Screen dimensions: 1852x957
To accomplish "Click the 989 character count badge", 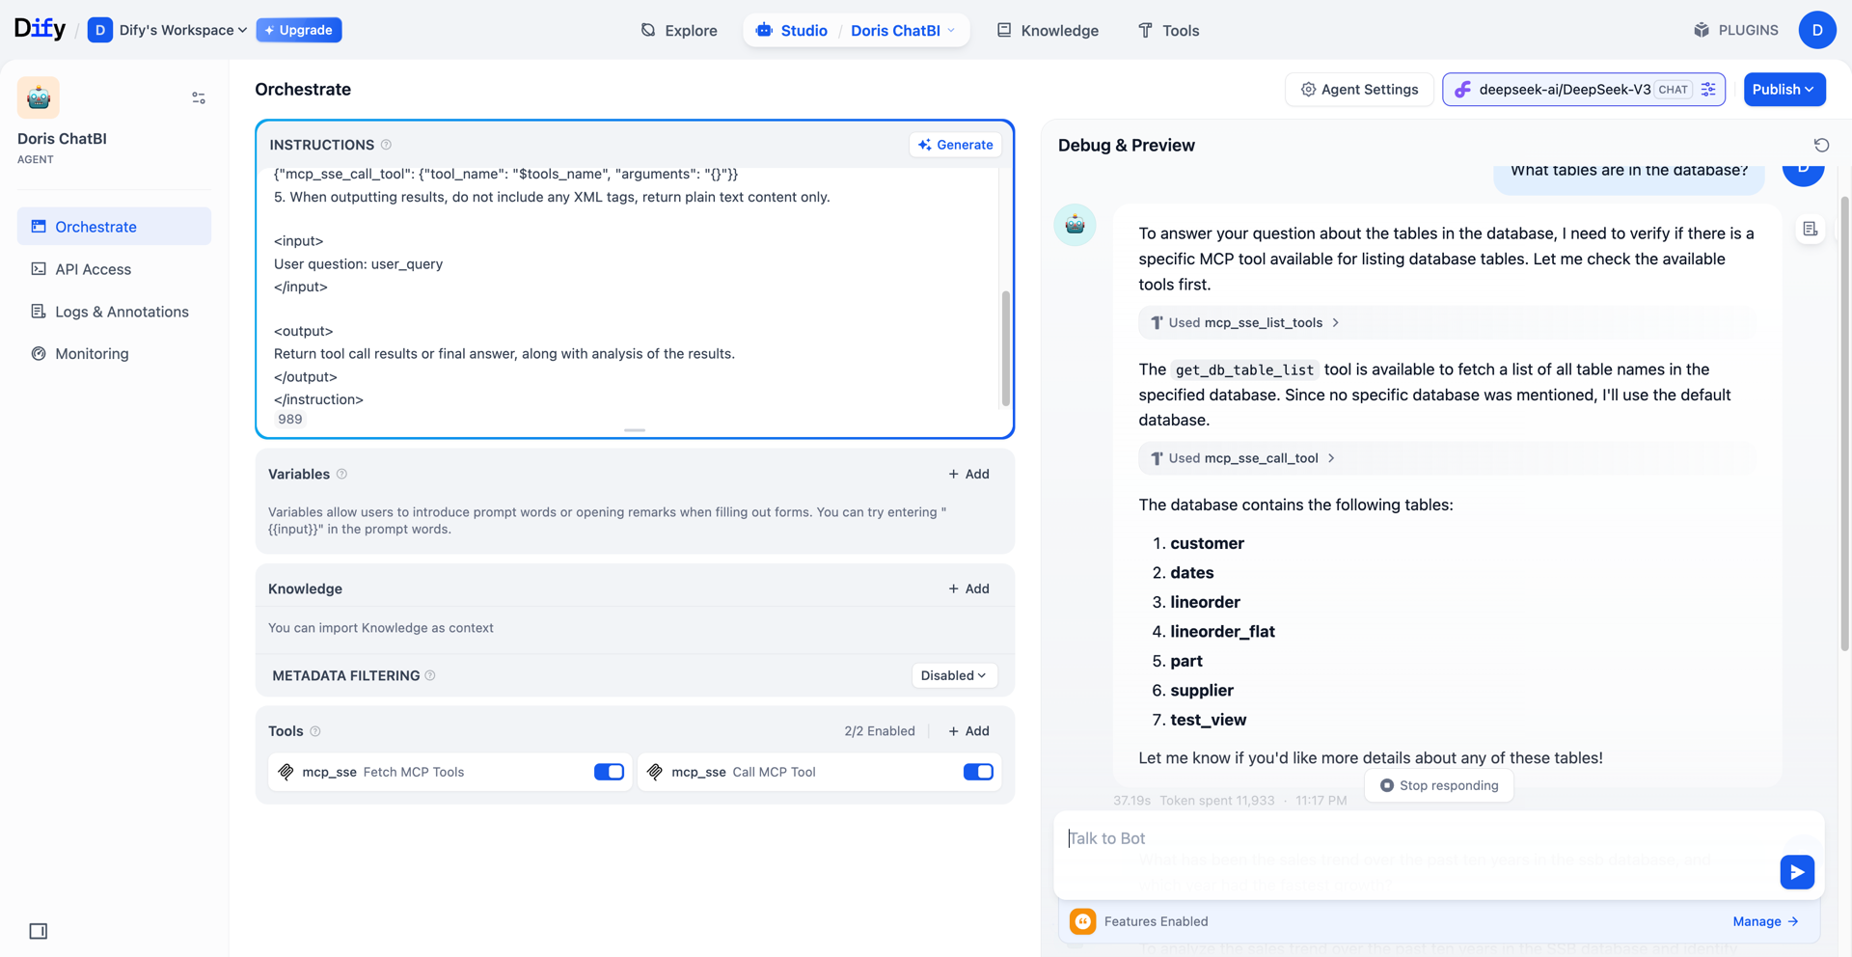I will click(x=290, y=420).
